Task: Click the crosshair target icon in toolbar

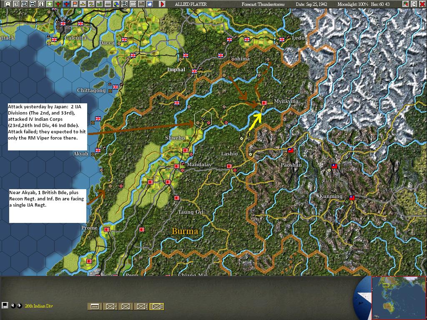Action: tap(124, 4)
